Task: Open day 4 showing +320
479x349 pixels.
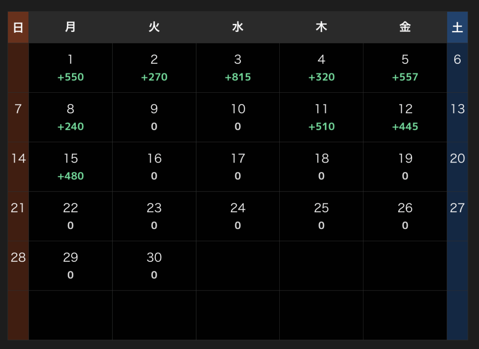Action: point(321,68)
